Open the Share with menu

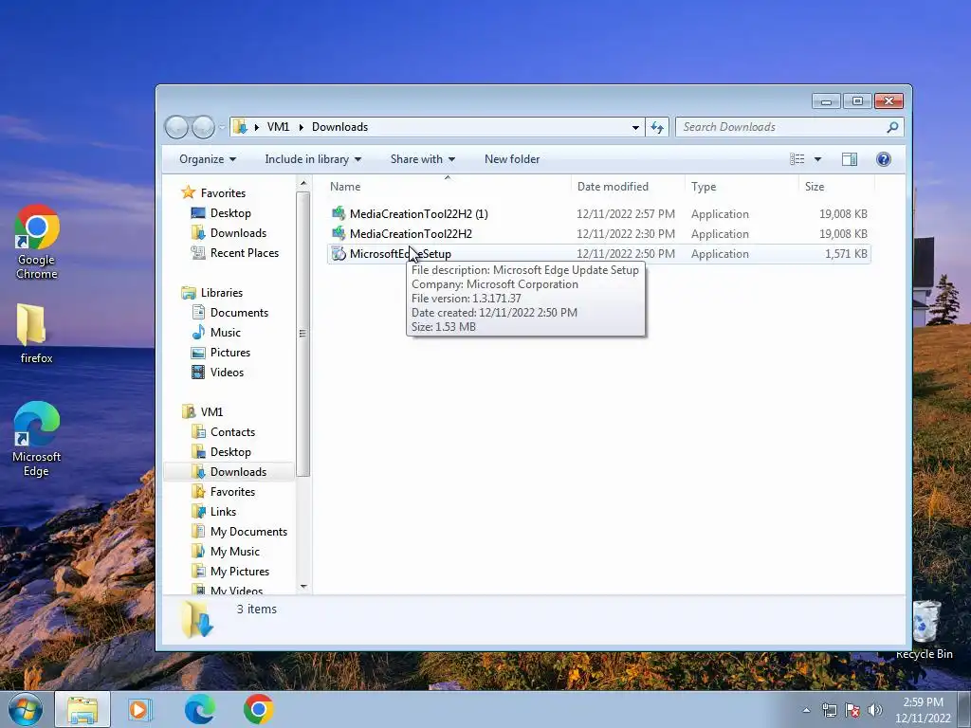click(x=422, y=159)
